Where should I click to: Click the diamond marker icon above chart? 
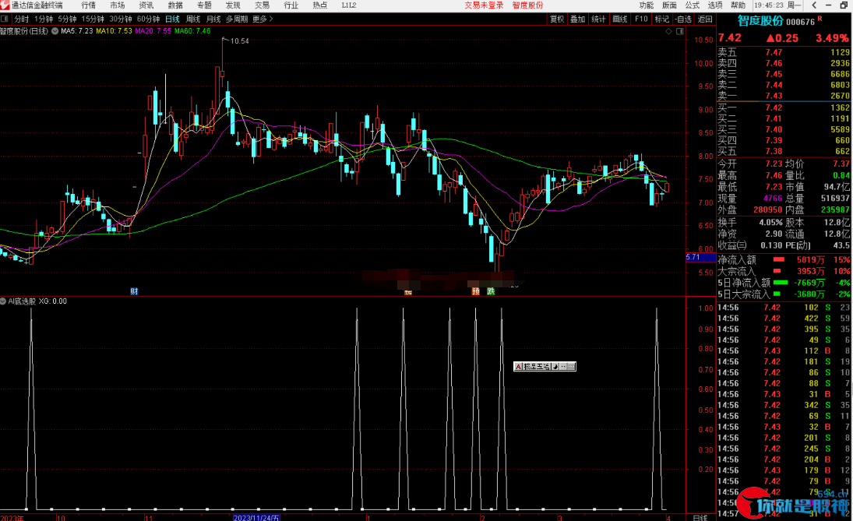[x=668, y=32]
